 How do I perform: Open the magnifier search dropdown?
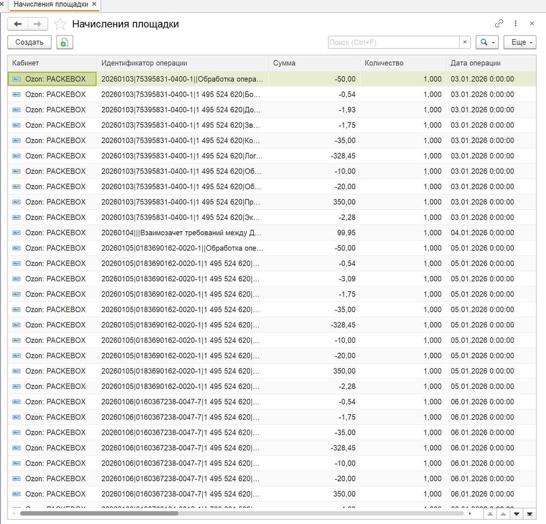click(x=487, y=42)
